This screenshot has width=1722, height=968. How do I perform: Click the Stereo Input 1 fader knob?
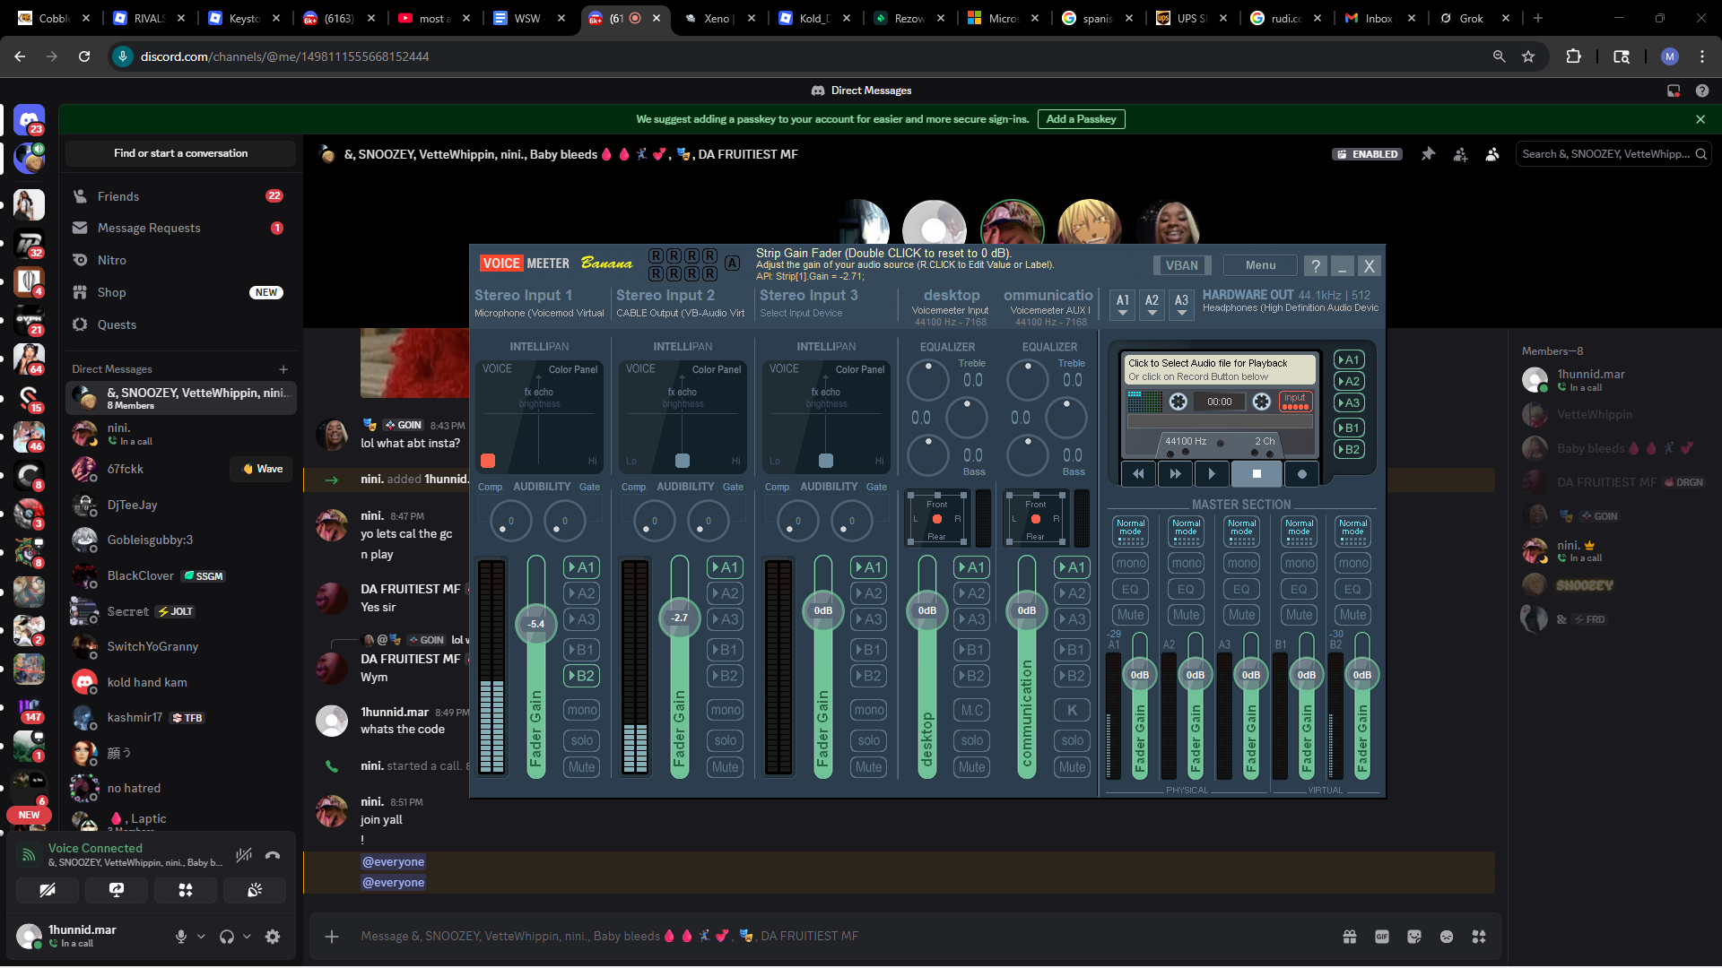[x=535, y=624]
